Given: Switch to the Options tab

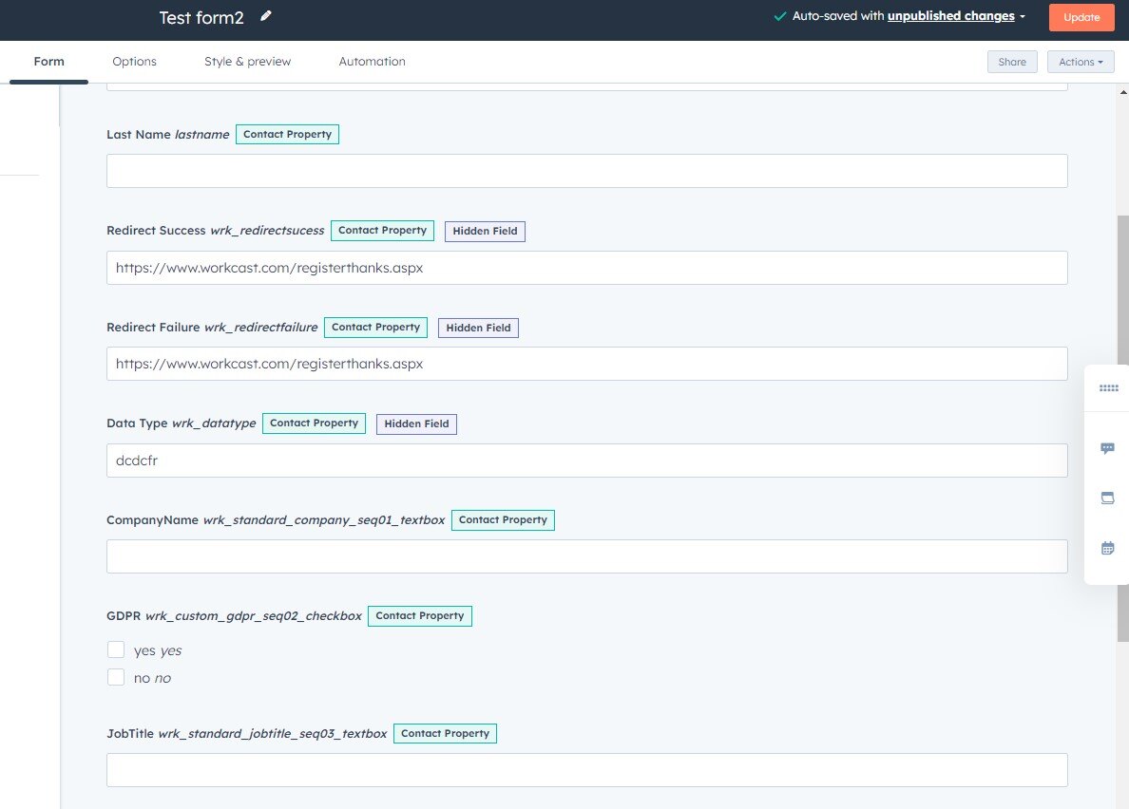Looking at the screenshot, I should (134, 62).
